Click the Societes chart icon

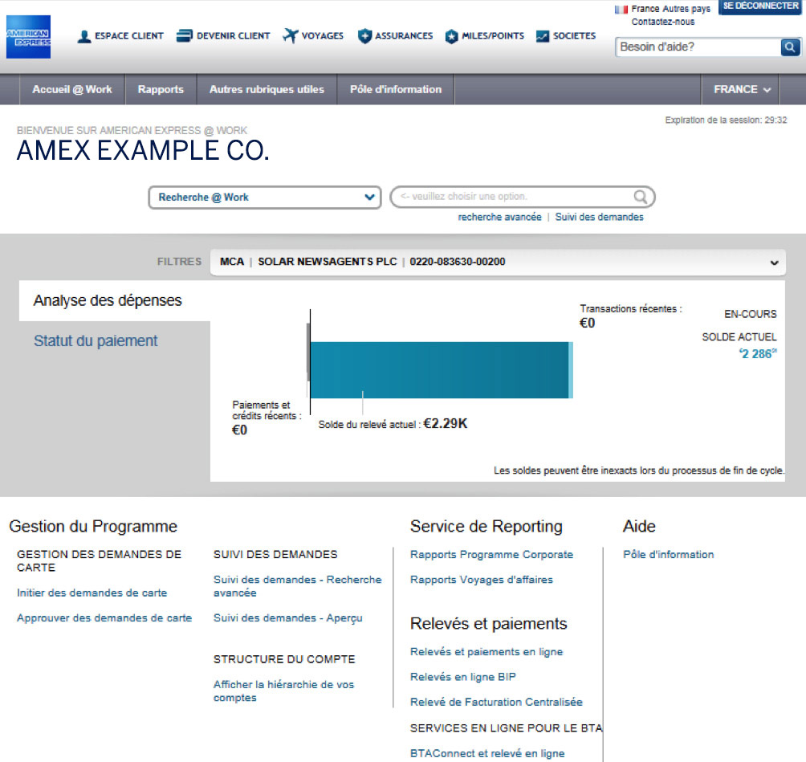[543, 36]
